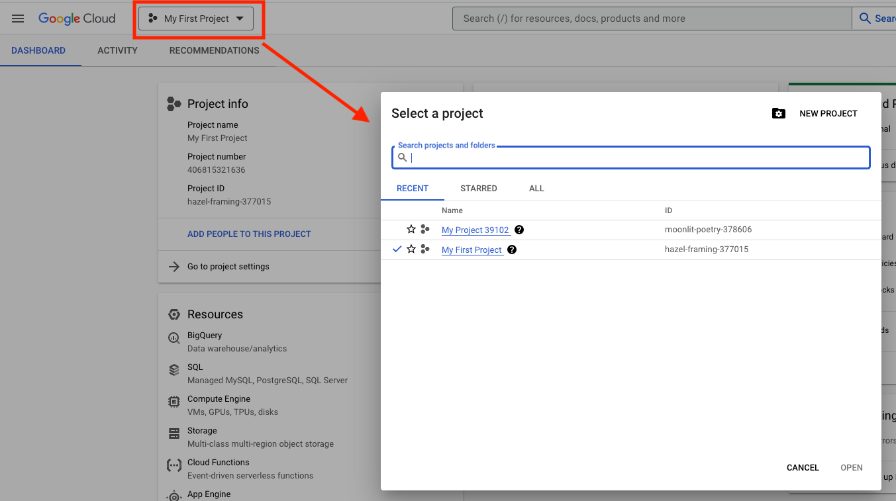The width and height of the screenshot is (896, 501).
Task: Click project icon for My Project 39102
Action: click(425, 230)
